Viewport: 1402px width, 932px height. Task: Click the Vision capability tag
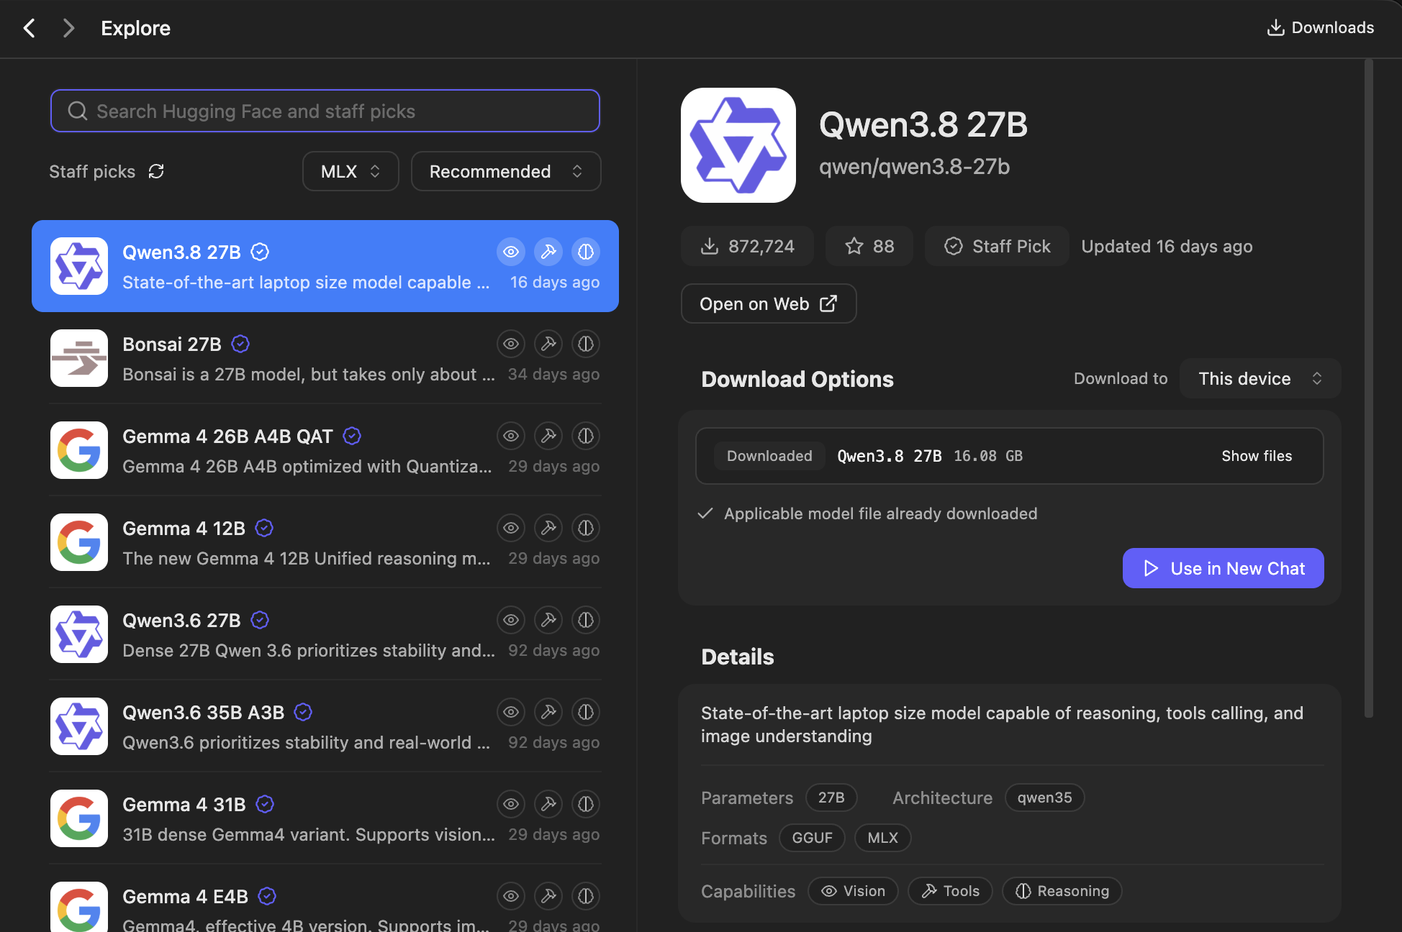pyautogui.click(x=853, y=891)
